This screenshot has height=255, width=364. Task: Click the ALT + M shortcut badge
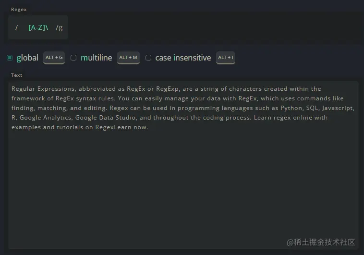(x=128, y=58)
